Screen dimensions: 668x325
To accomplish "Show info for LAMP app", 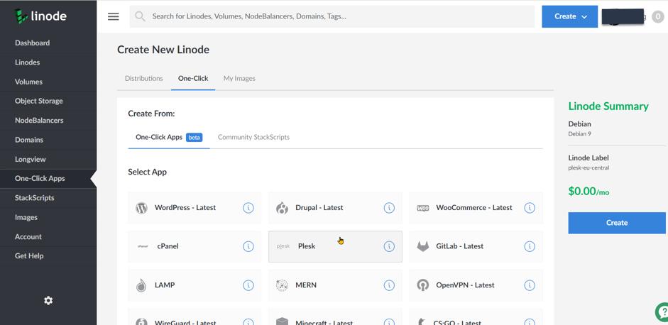I will point(248,285).
